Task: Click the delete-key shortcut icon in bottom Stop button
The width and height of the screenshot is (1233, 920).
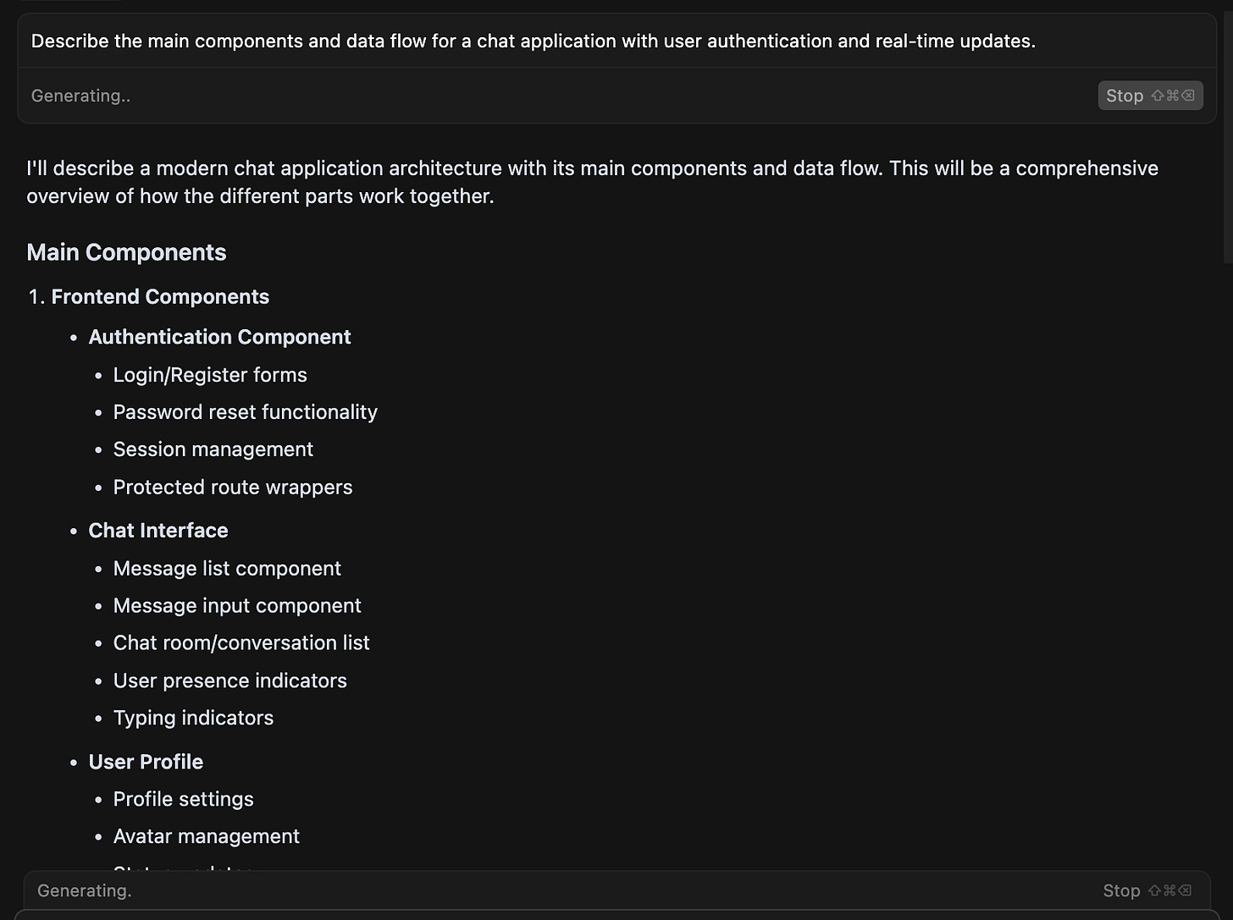Action: click(1185, 890)
